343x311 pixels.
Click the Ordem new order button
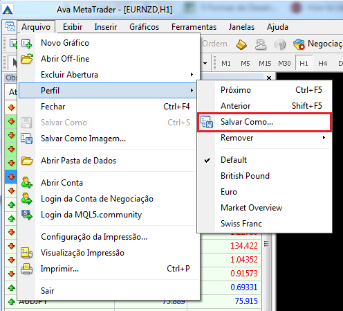coord(214,44)
